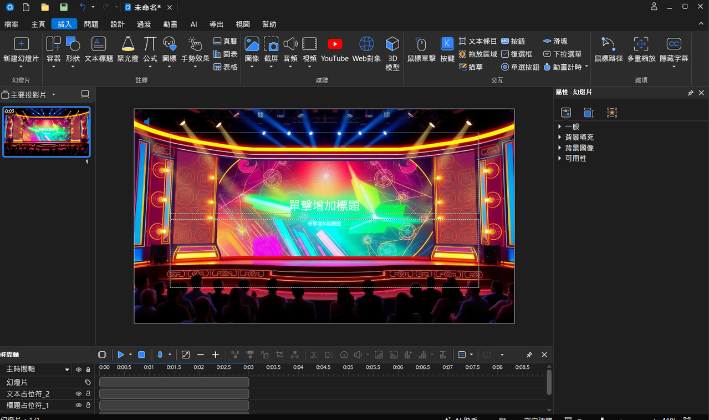This screenshot has width=709, height=420.
Task: Add a 鼠標單擊 mouse click interaction
Action: [x=421, y=49]
